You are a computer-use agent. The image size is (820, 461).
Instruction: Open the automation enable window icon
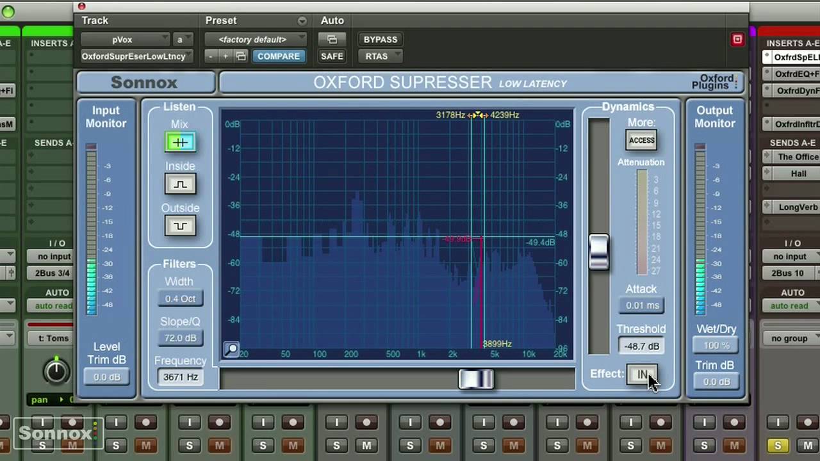point(332,40)
